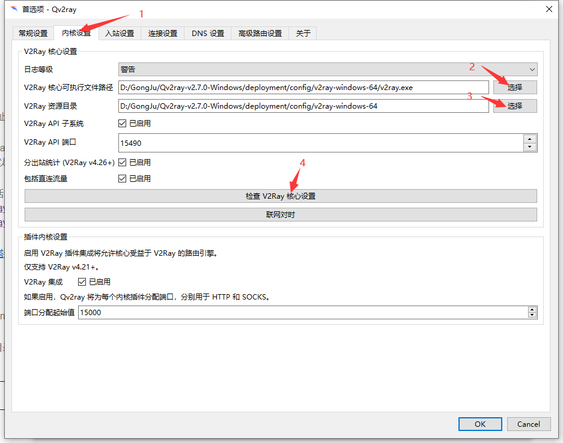The height and width of the screenshot is (443, 563).
Task: Toggle the 分出站统计 checkbox
Action: point(123,163)
